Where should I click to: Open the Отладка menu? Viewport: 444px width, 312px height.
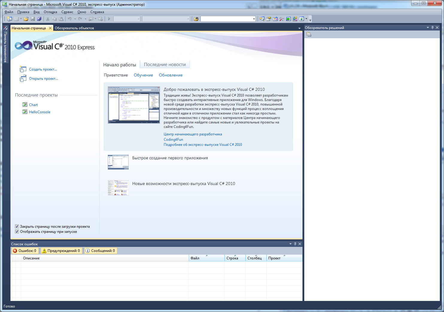click(50, 12)
